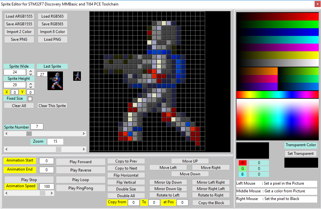Click Play Forward

tap(81, 162)
